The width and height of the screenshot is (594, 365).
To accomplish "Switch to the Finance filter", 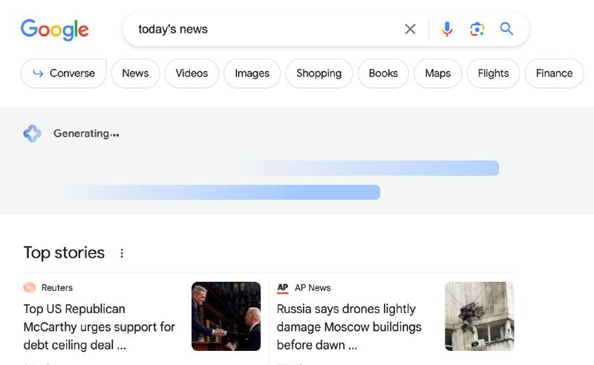I will coord(554,73).
